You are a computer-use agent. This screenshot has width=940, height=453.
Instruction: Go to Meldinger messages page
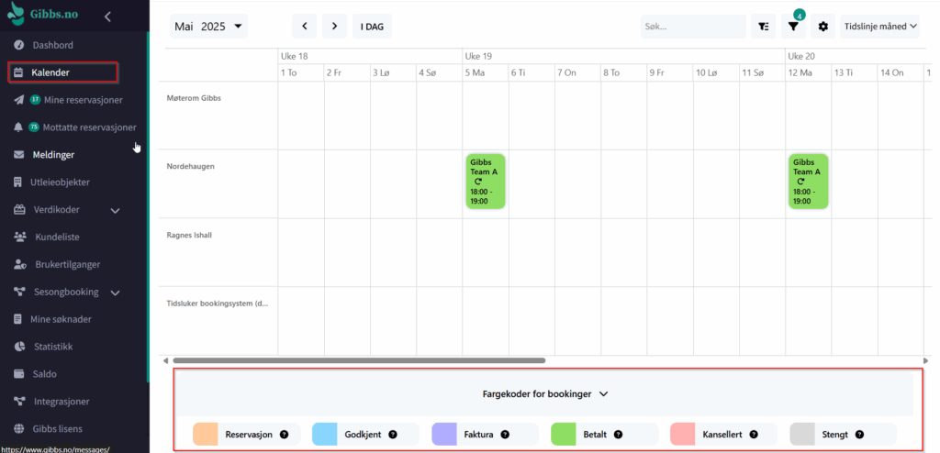pyautogui.click(x=53, y=155)
